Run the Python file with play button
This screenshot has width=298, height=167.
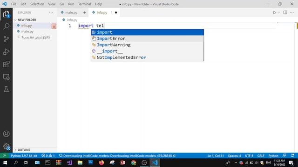point(274,13)
